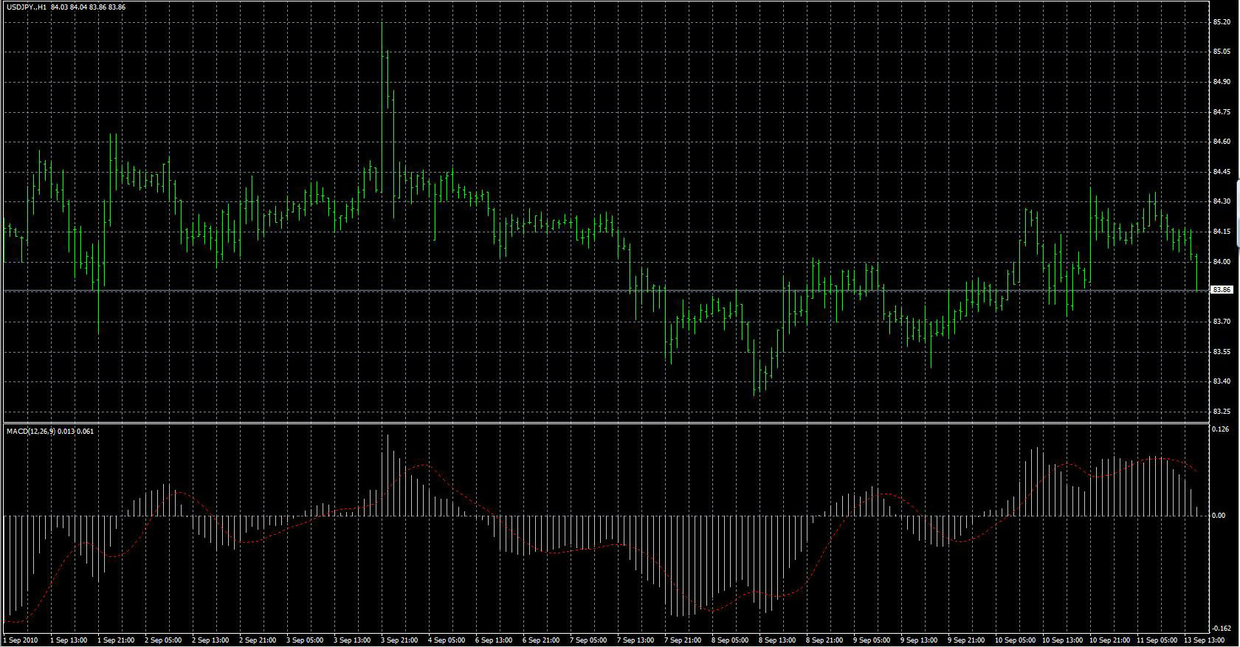Click the 84.45 price axis label

pos(1222,172)
